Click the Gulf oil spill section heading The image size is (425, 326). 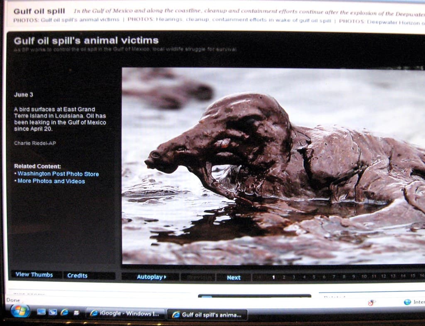coord(39,11)
